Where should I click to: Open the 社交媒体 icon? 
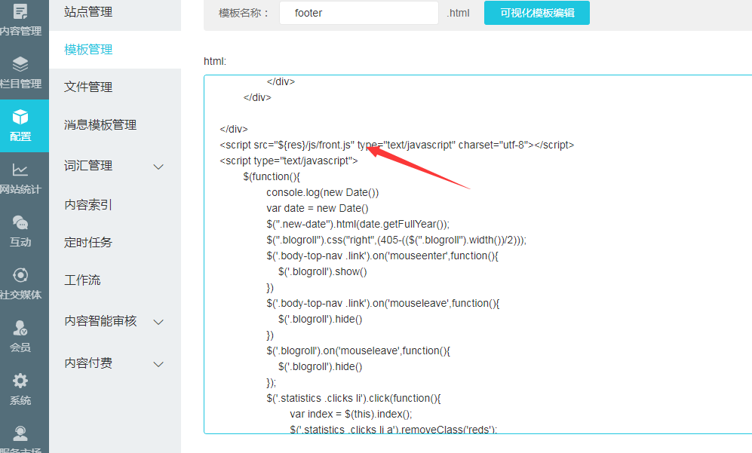(x=20, y=275)
